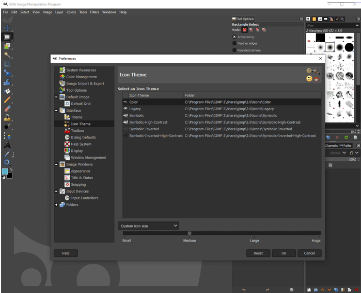Choose Subtract from selection mode icon
This screenshot has height=293, width=361.
point(258,30)
